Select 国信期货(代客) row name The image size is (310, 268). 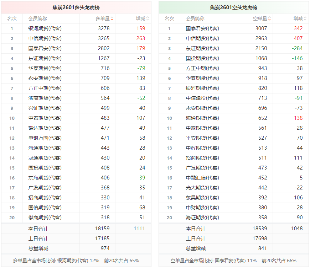tap(45, 208)
